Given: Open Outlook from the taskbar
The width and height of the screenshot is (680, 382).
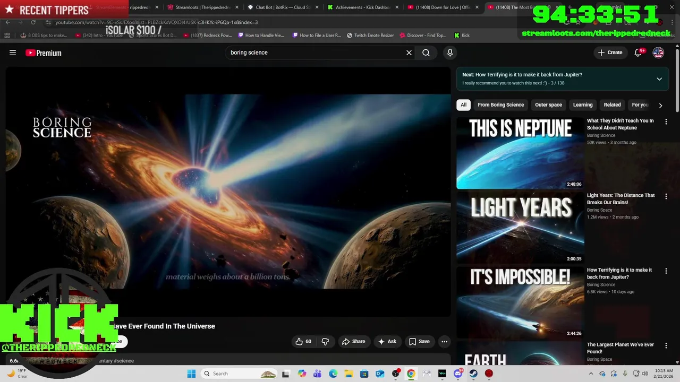Looking at the screenshot, I should [380, 374].
